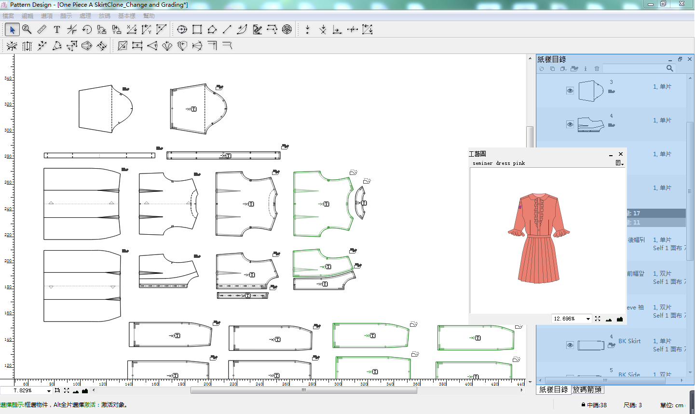This screenshot has height=414, width=696.
Task: Click the trash icon in pattern list panel
Action: (x=597, y=69)
